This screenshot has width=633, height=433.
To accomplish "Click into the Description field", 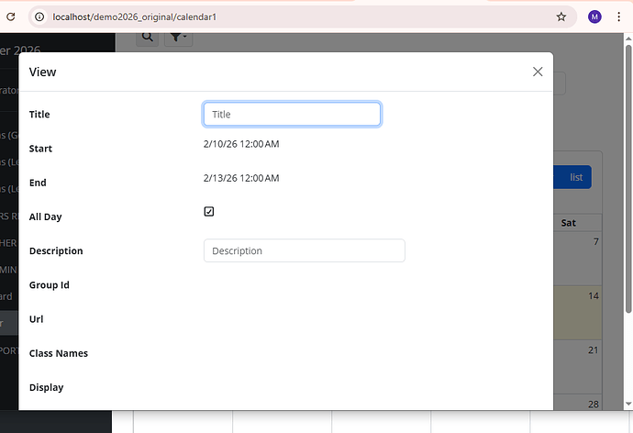I will click(x=304, y=250).
